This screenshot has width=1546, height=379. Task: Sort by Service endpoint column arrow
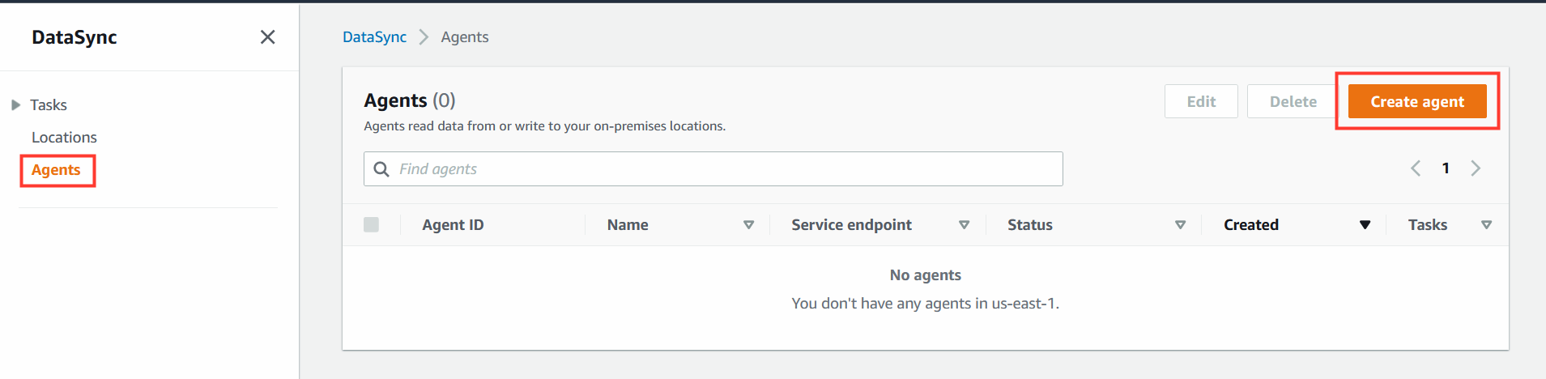[x=964, y=225]
